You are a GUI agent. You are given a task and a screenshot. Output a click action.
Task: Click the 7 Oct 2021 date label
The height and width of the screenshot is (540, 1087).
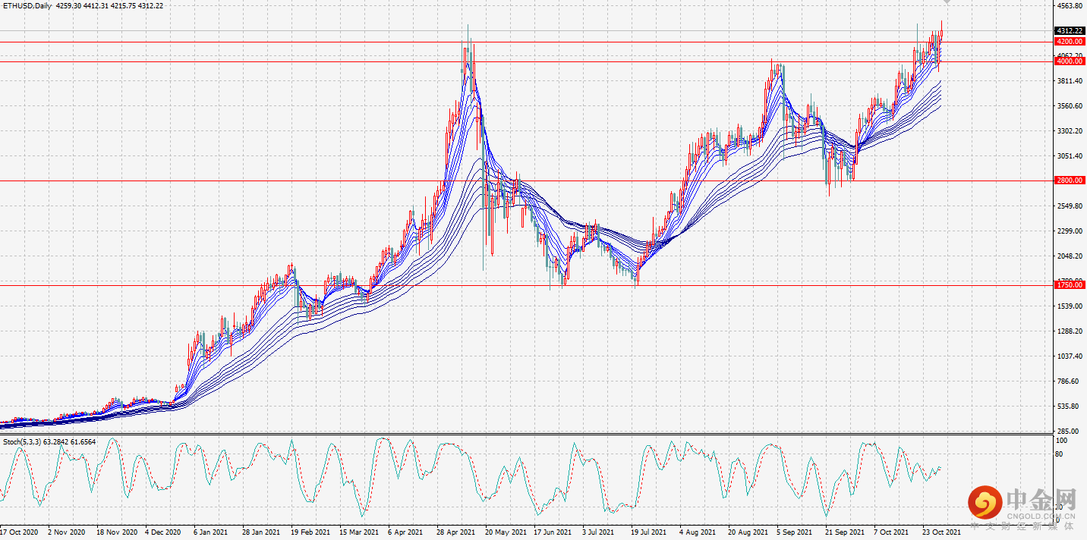click(x=891, y=532)
